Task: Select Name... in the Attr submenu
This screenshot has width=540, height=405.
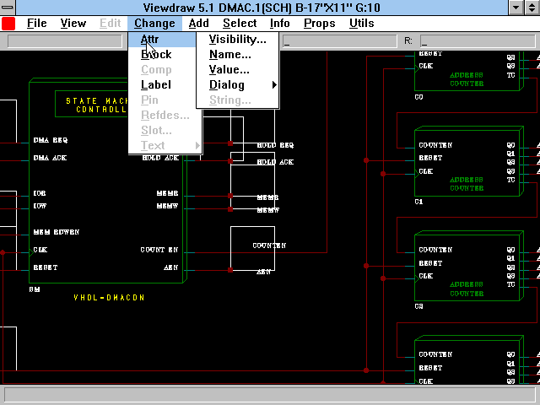Action: (x=238, y=54)
